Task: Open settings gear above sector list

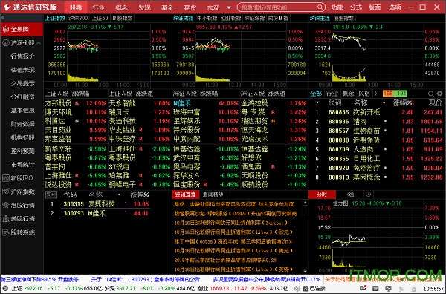Action: (x=440, y=94)
